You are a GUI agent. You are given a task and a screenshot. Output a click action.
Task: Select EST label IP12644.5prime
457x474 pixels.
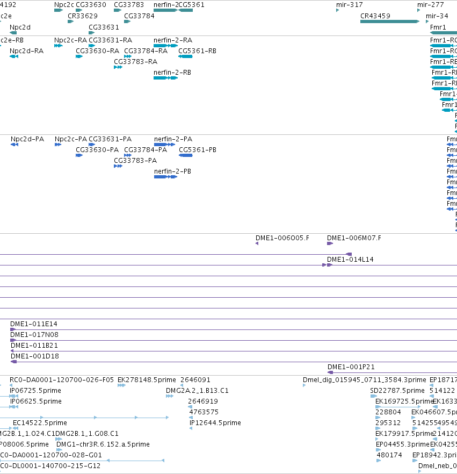coord(215,423)
